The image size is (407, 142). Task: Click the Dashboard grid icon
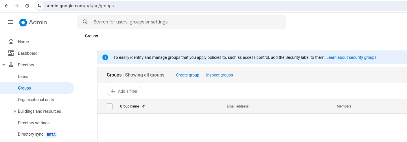coord(11,53)
